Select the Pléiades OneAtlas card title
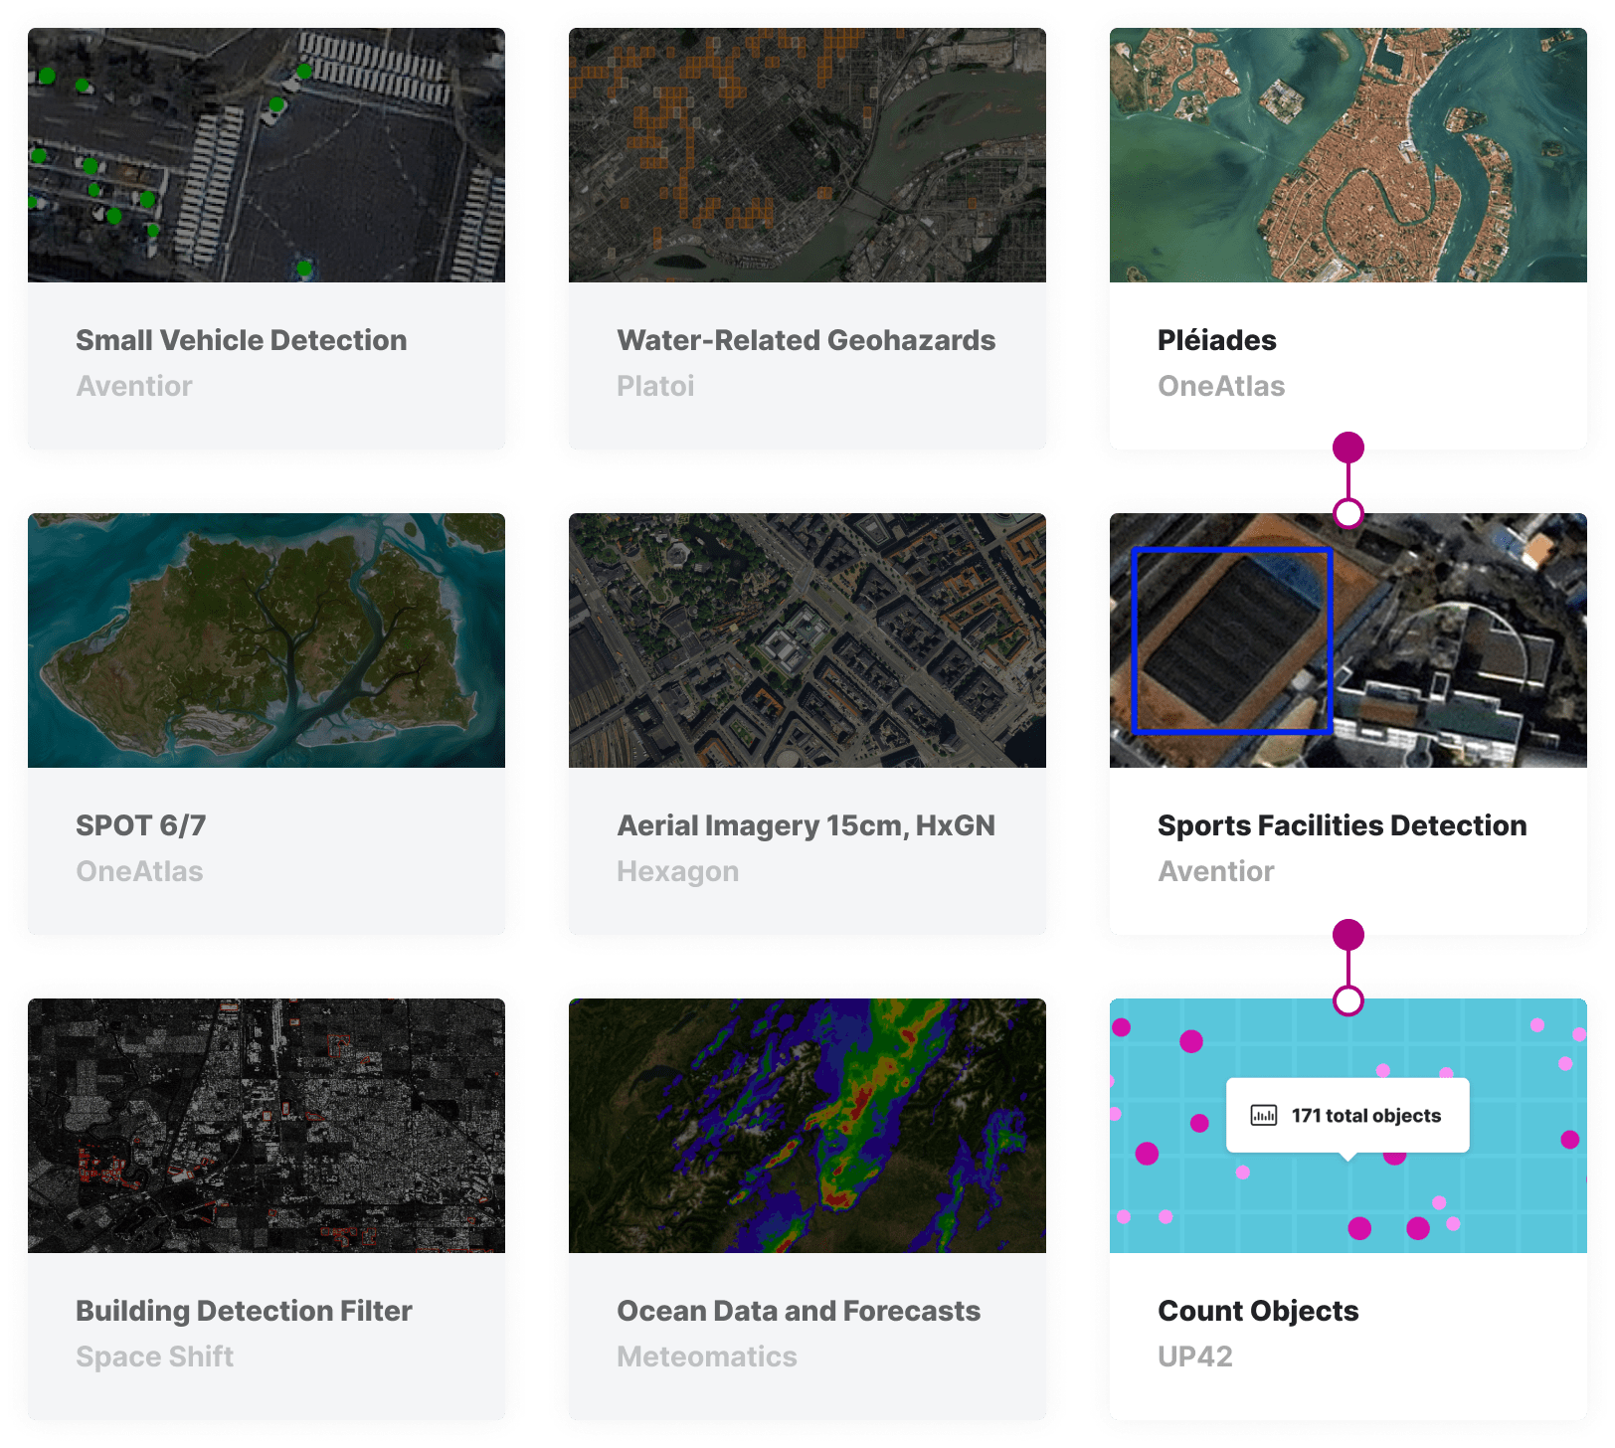The width and height of the screenshot is (1615, 1448). pyautogui.click(x=1217, y=340)
